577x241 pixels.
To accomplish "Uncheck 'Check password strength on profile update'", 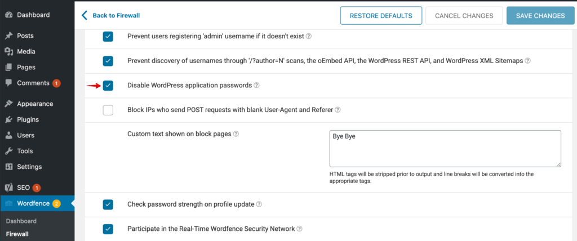I will coord(108,204).
